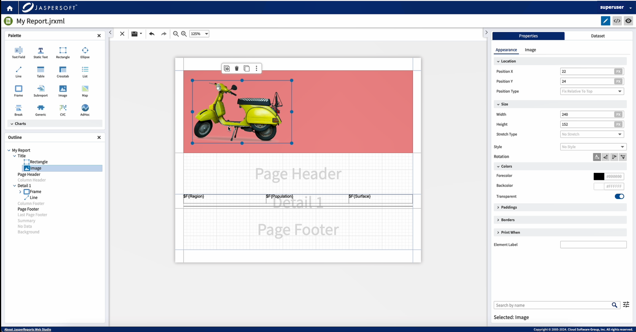
Task: Set rotation to right
Action: click(x=614, y=157)
